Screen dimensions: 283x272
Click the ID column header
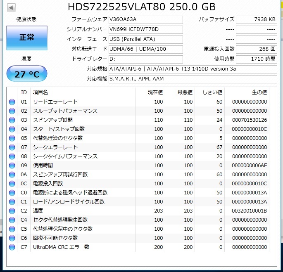coord(24,92)
